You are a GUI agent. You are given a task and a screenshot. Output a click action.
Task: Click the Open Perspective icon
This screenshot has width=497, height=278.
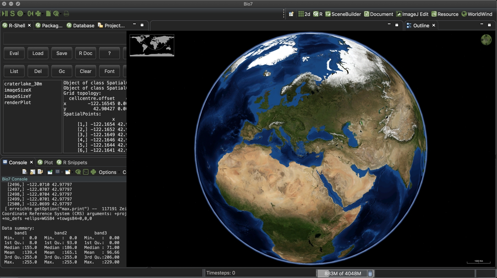tap(291, 14)
